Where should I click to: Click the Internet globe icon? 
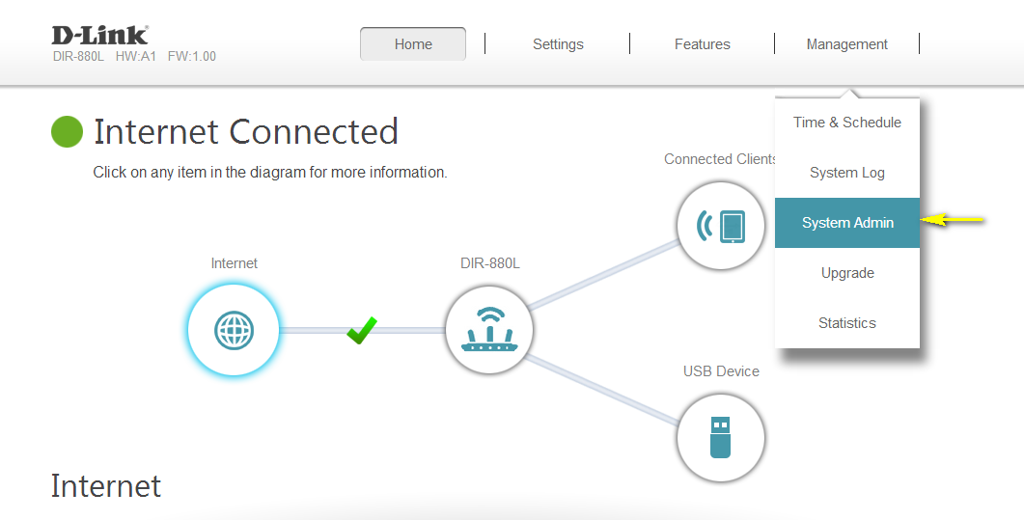tap(234, 330)
